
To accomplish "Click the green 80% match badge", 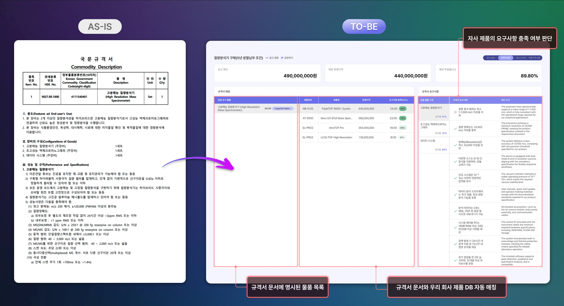I will pyautogui.click(x=402, y=109).
